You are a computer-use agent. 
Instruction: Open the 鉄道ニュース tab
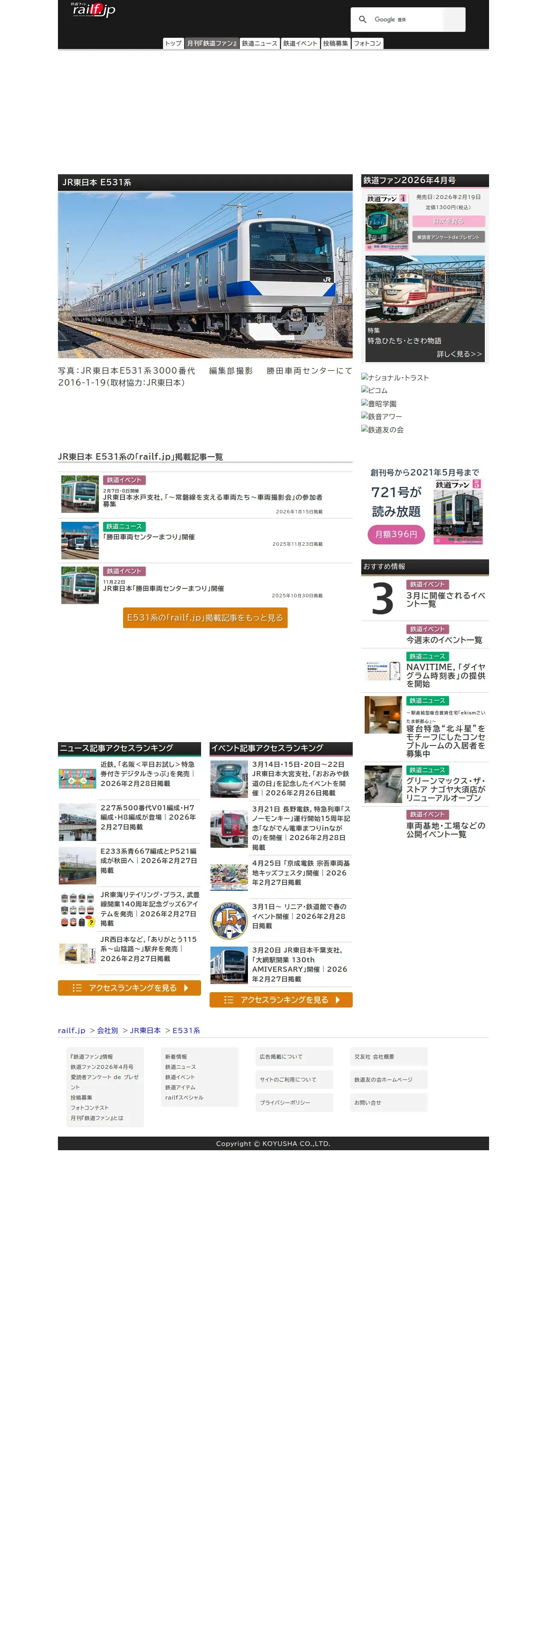[260, 43]
